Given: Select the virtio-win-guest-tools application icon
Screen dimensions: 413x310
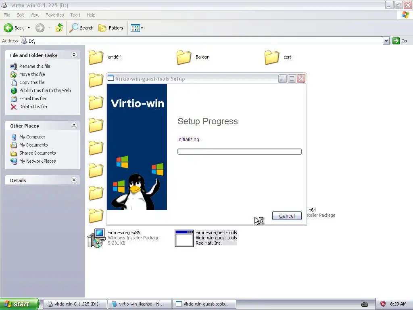Looking at the screenshot, I should pos(184,238).
